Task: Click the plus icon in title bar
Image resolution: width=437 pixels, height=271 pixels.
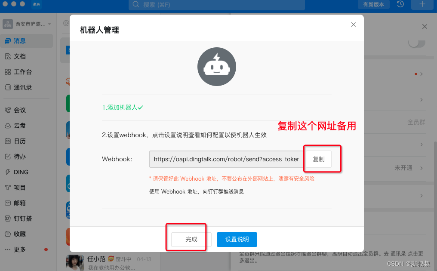Action: [x=422, y=4]
